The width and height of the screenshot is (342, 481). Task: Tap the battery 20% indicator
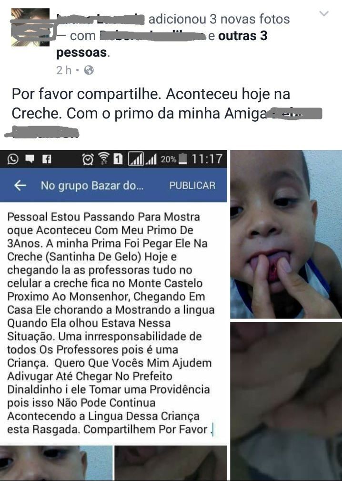(174, 159)
